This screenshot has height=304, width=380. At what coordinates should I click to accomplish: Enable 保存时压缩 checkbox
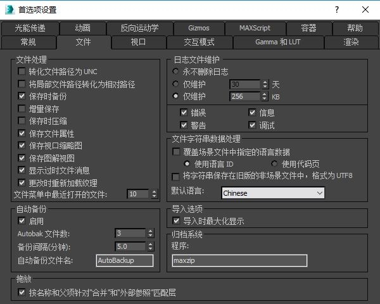(x=22, y=121)
